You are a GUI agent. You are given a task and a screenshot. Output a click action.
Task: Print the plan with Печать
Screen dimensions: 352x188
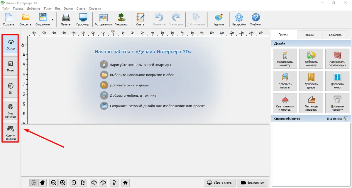(x=66, y=20)
